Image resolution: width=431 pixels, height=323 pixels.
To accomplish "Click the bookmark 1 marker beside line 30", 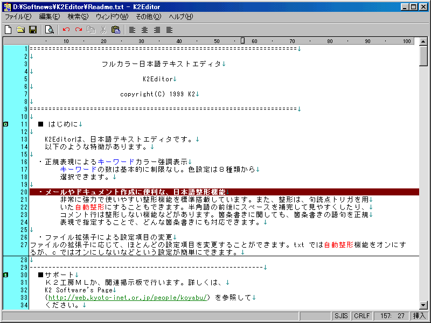I will [5, 275].
